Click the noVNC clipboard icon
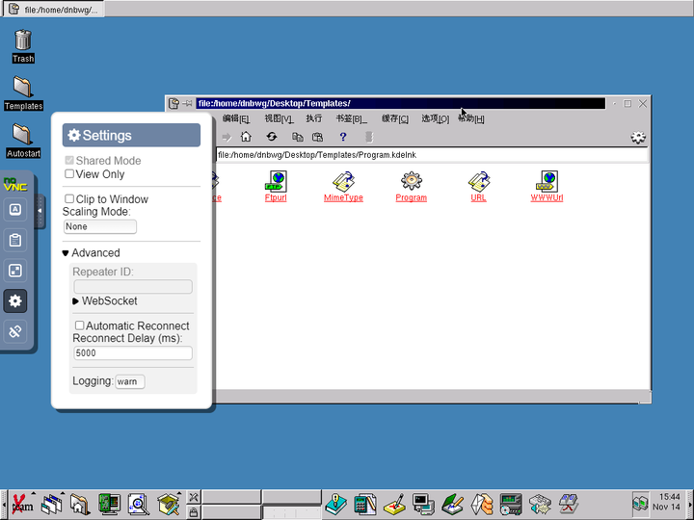This screenshot has height=520, width=694. 14,241
